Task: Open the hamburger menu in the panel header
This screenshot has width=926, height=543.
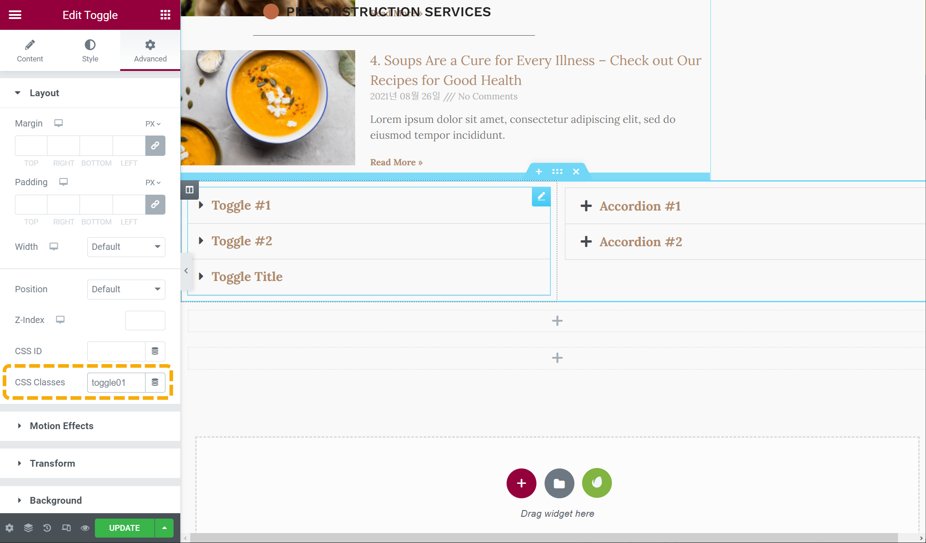Action: pyautogui.click(x=15, y=15)
